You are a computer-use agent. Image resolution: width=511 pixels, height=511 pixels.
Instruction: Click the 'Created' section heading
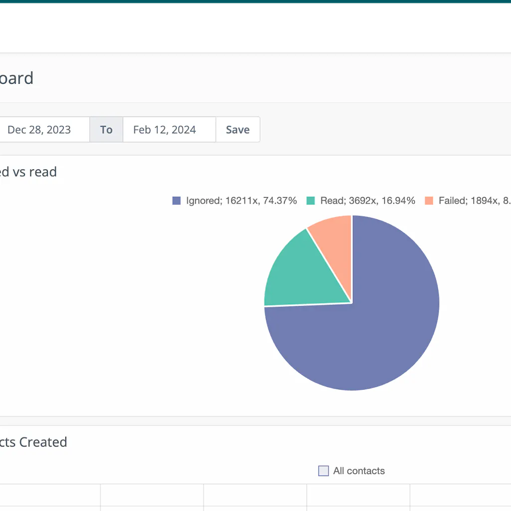click(x=43, y=442)
